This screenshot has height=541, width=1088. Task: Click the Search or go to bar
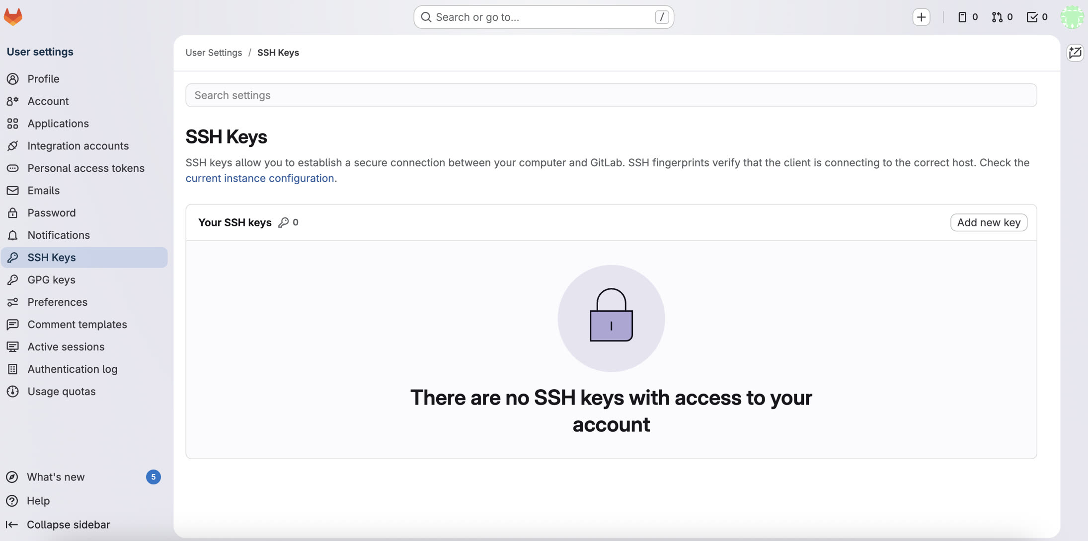pyautogui.click(x=543, y=16)
